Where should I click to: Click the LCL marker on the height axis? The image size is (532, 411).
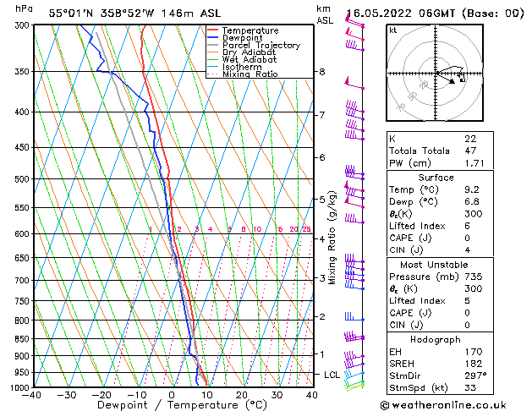coord(330,374)
